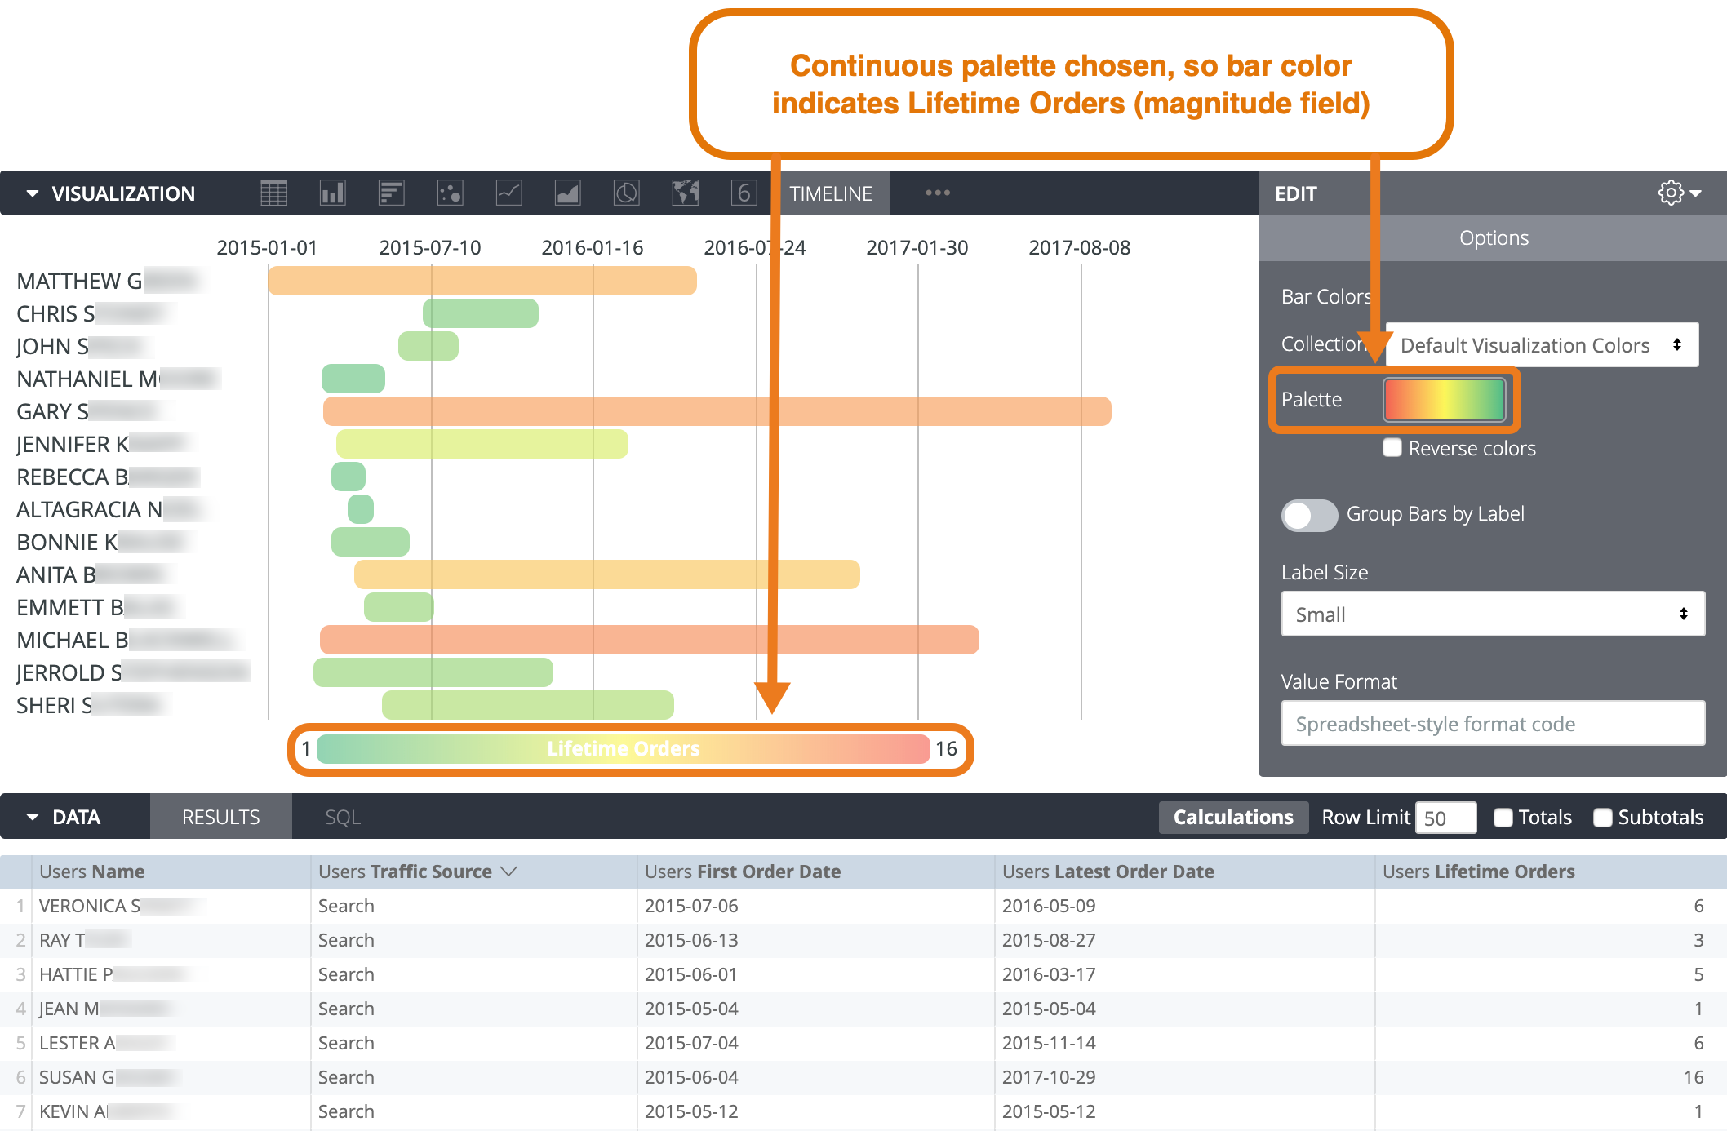Select the bar chart visualization icon

pyautogui.click(x=391, y=193)
